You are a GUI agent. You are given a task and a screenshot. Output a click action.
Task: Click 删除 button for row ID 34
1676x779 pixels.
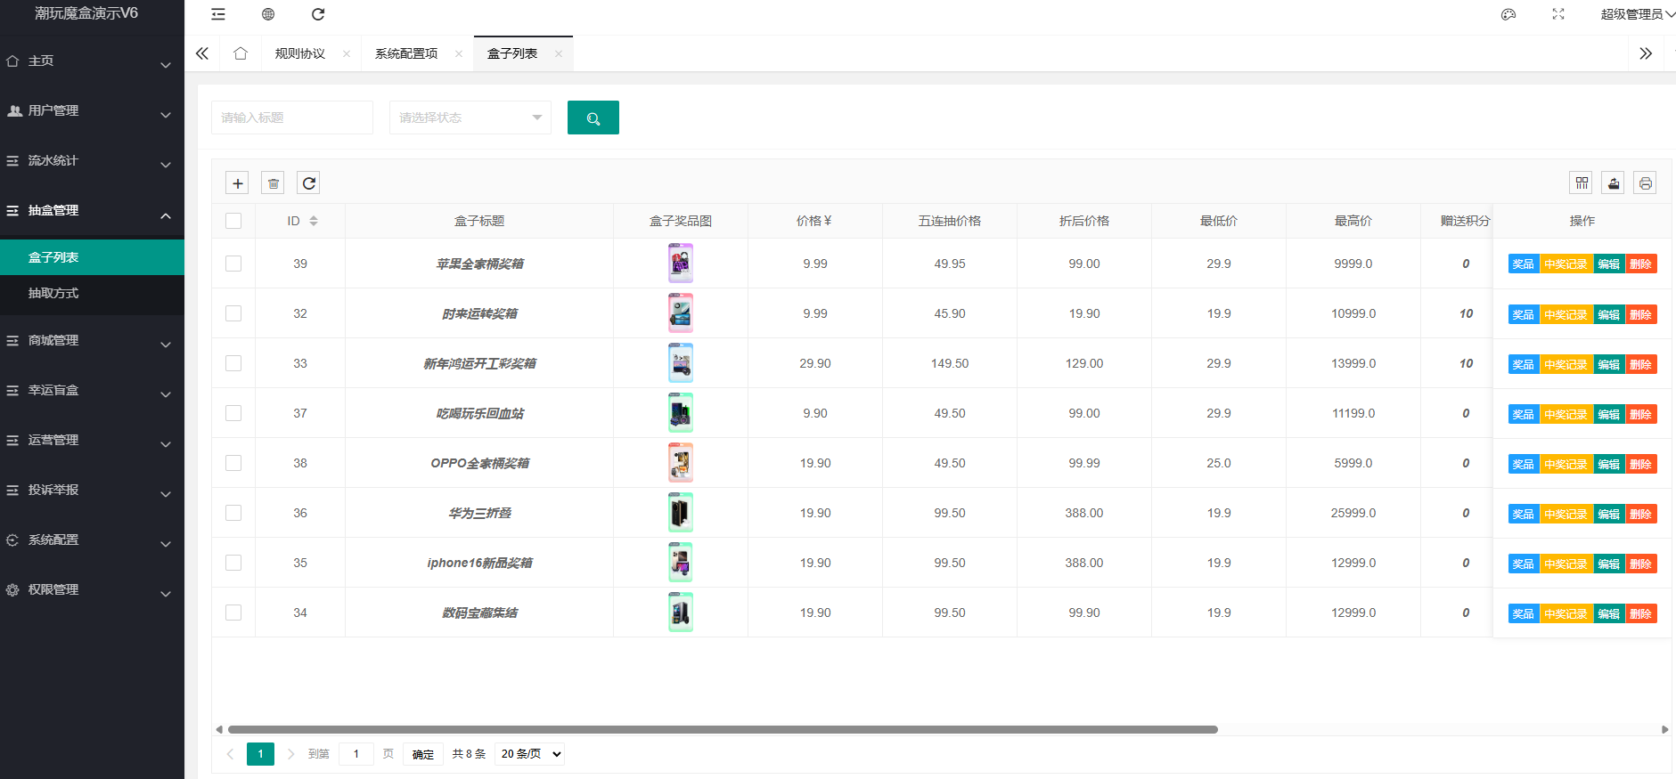[1640, 613]
